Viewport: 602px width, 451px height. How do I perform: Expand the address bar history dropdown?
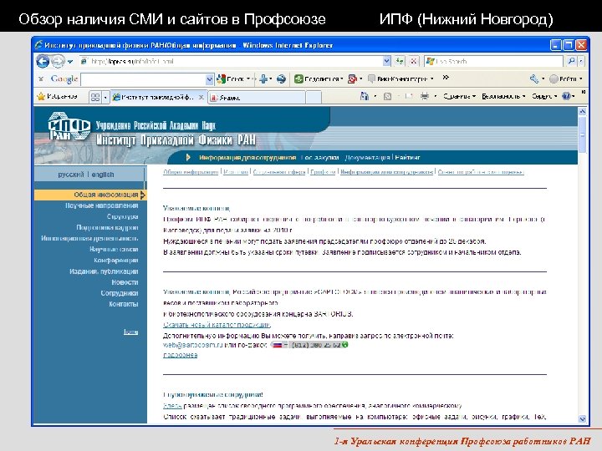pyautogui.click(x=387, y=61)
